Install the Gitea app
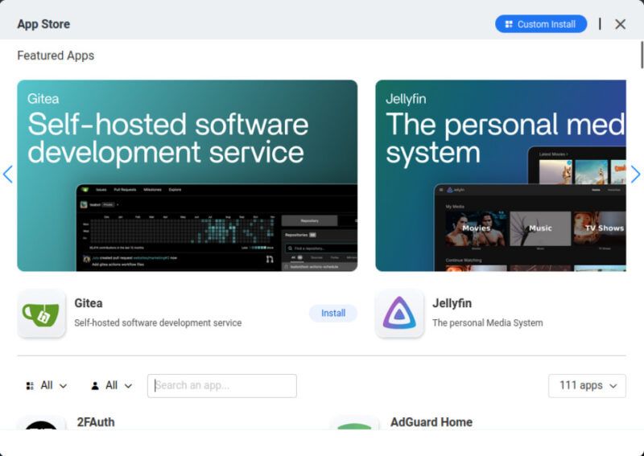The height and width of the screenshot is (456, 644). tap(332, 314)
